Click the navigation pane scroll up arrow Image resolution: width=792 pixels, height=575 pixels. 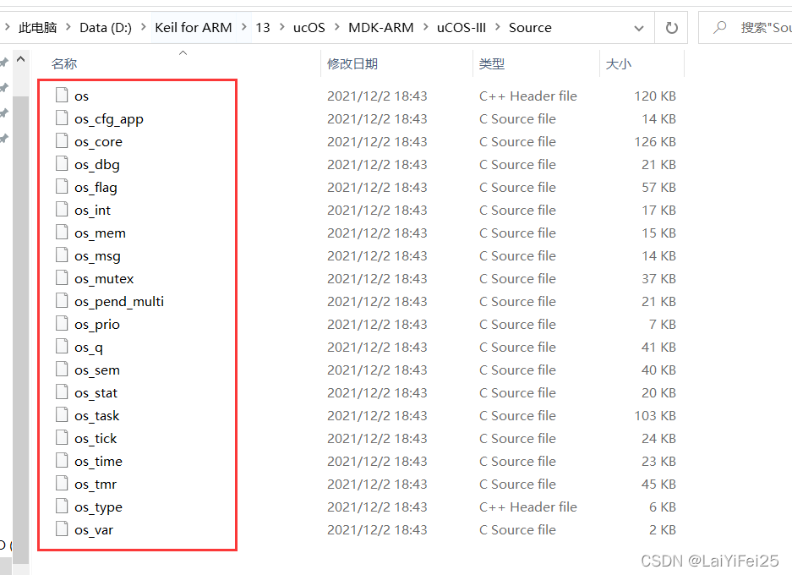21,60
